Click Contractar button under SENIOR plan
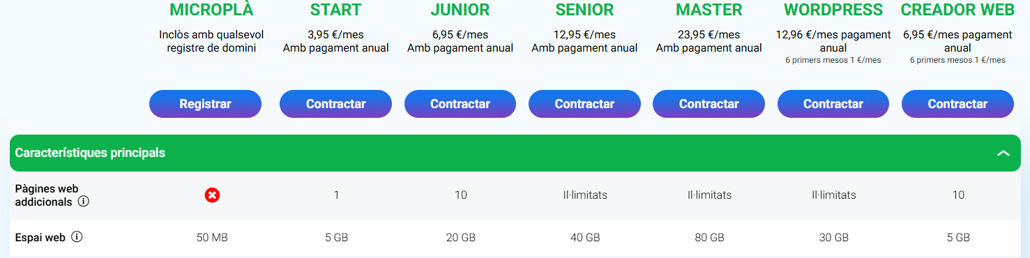This screenshot has height=258, width=1030. 584,104
